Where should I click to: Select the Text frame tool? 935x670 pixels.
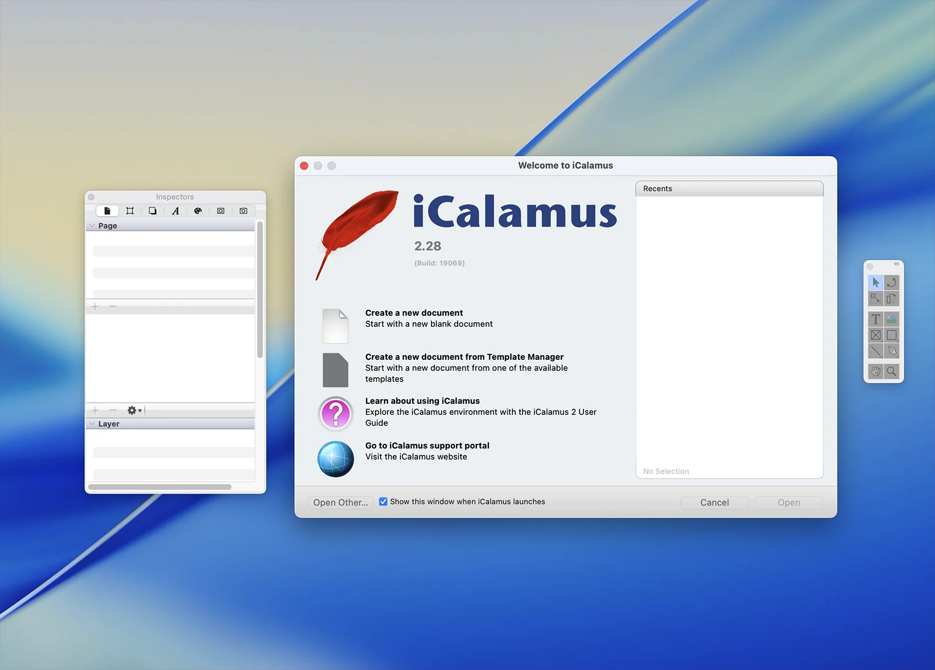pos(876,319)
